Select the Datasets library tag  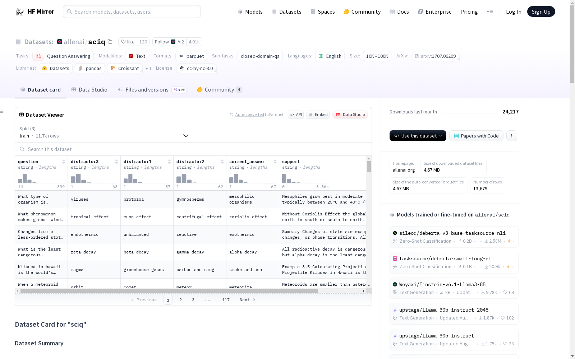tap(56, 68)
